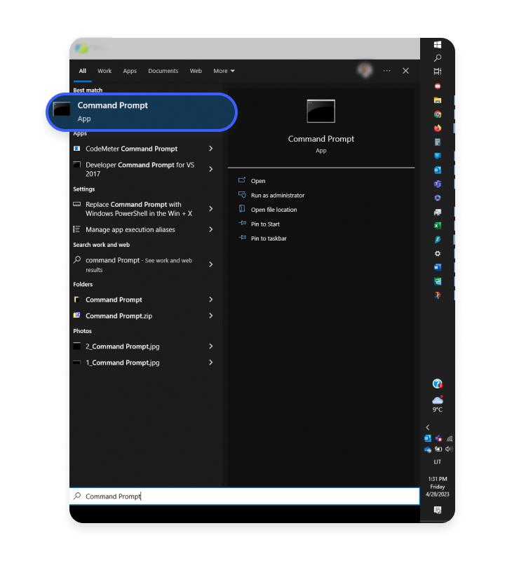Launch Firefox from the taskbar

click(x=437, y=128)
